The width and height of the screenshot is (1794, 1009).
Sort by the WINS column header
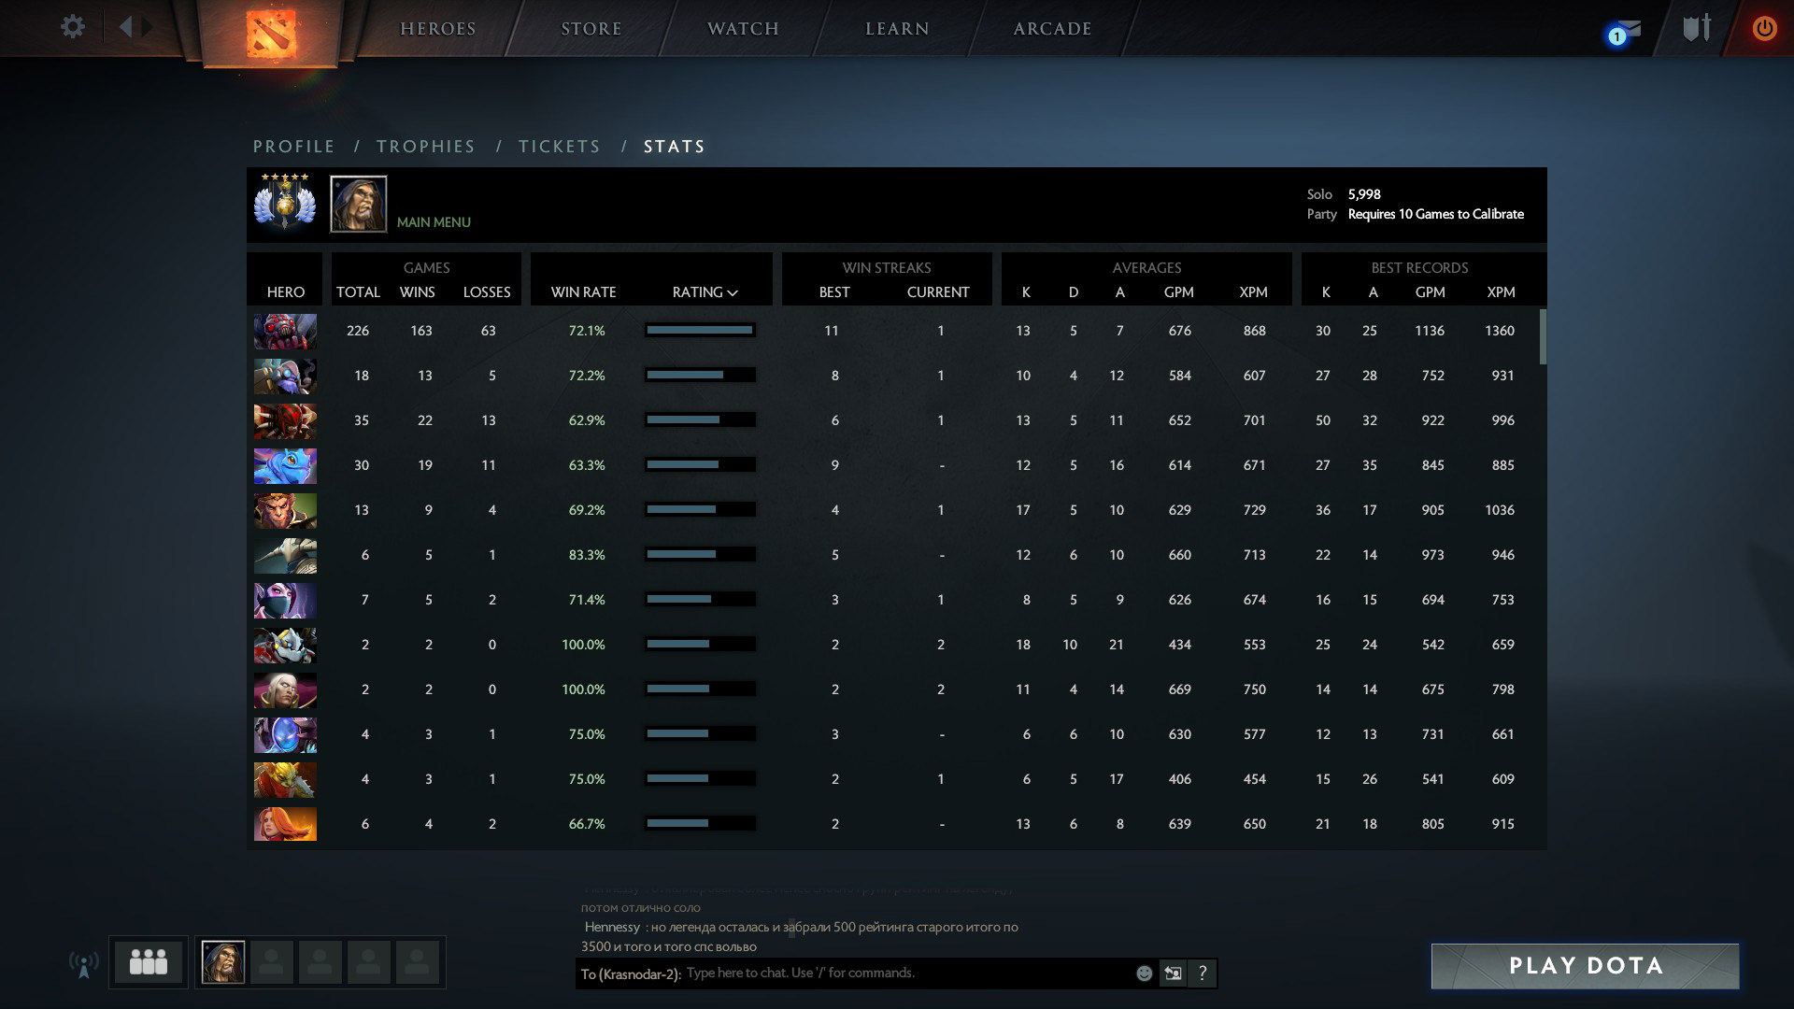click(x=417, y=292)
